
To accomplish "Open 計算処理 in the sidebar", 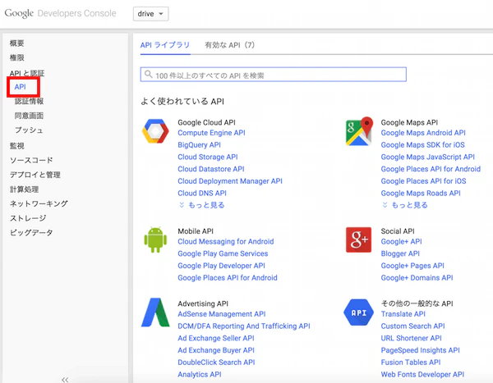I will 24,189.
